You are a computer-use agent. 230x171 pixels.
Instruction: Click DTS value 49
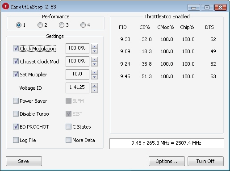tap(213, 51)
